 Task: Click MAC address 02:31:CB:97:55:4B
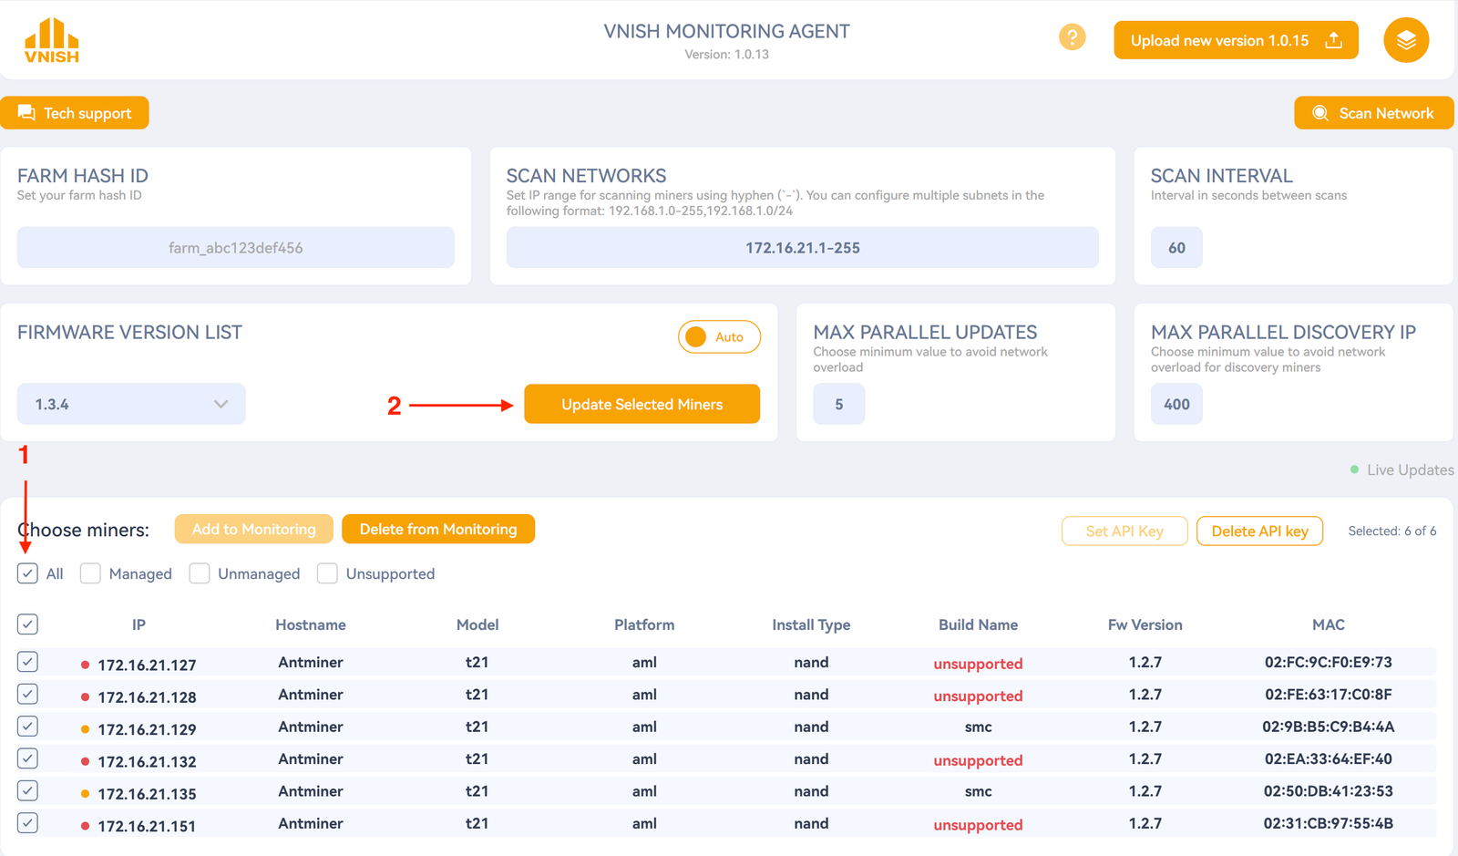tap(1328, 823)
